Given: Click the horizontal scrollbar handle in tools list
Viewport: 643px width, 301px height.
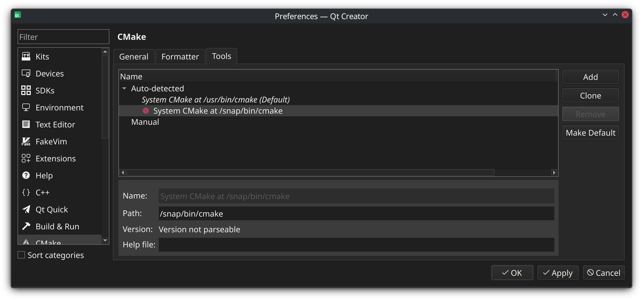Looking at the screenshot, I should click(x=310, y=173).
